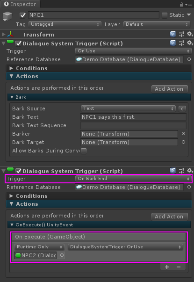Screen dimensions: 194x282
Task: Open preset icon of first Dialogue System Trigger
Action: tap(181, 43)
